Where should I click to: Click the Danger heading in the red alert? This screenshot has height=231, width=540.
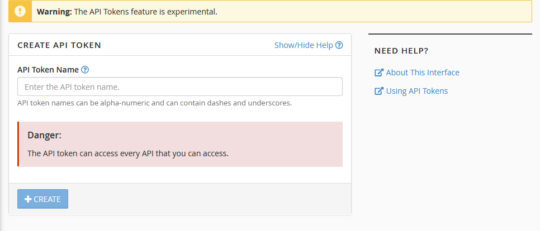pyautogui.click(x=44, y=135)
